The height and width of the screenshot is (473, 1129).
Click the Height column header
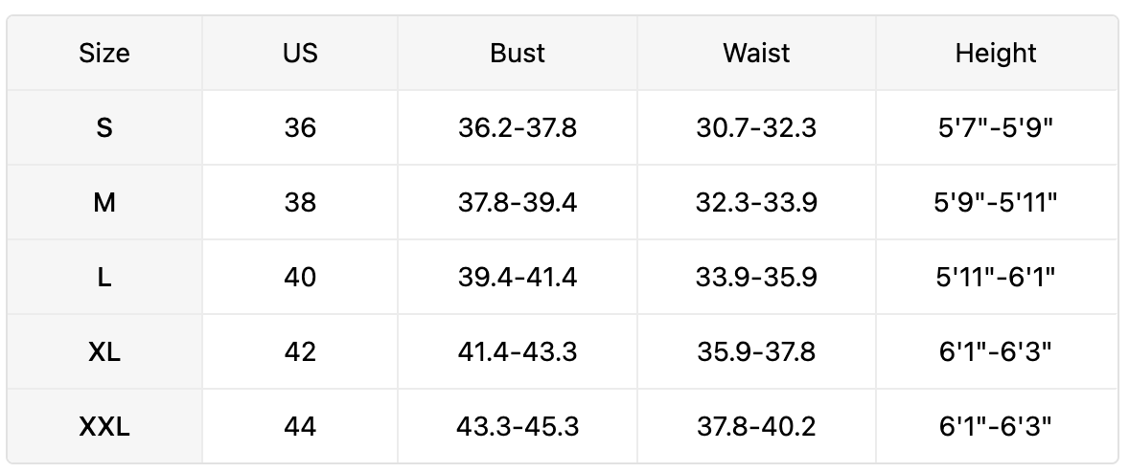(x=996, y=54)
